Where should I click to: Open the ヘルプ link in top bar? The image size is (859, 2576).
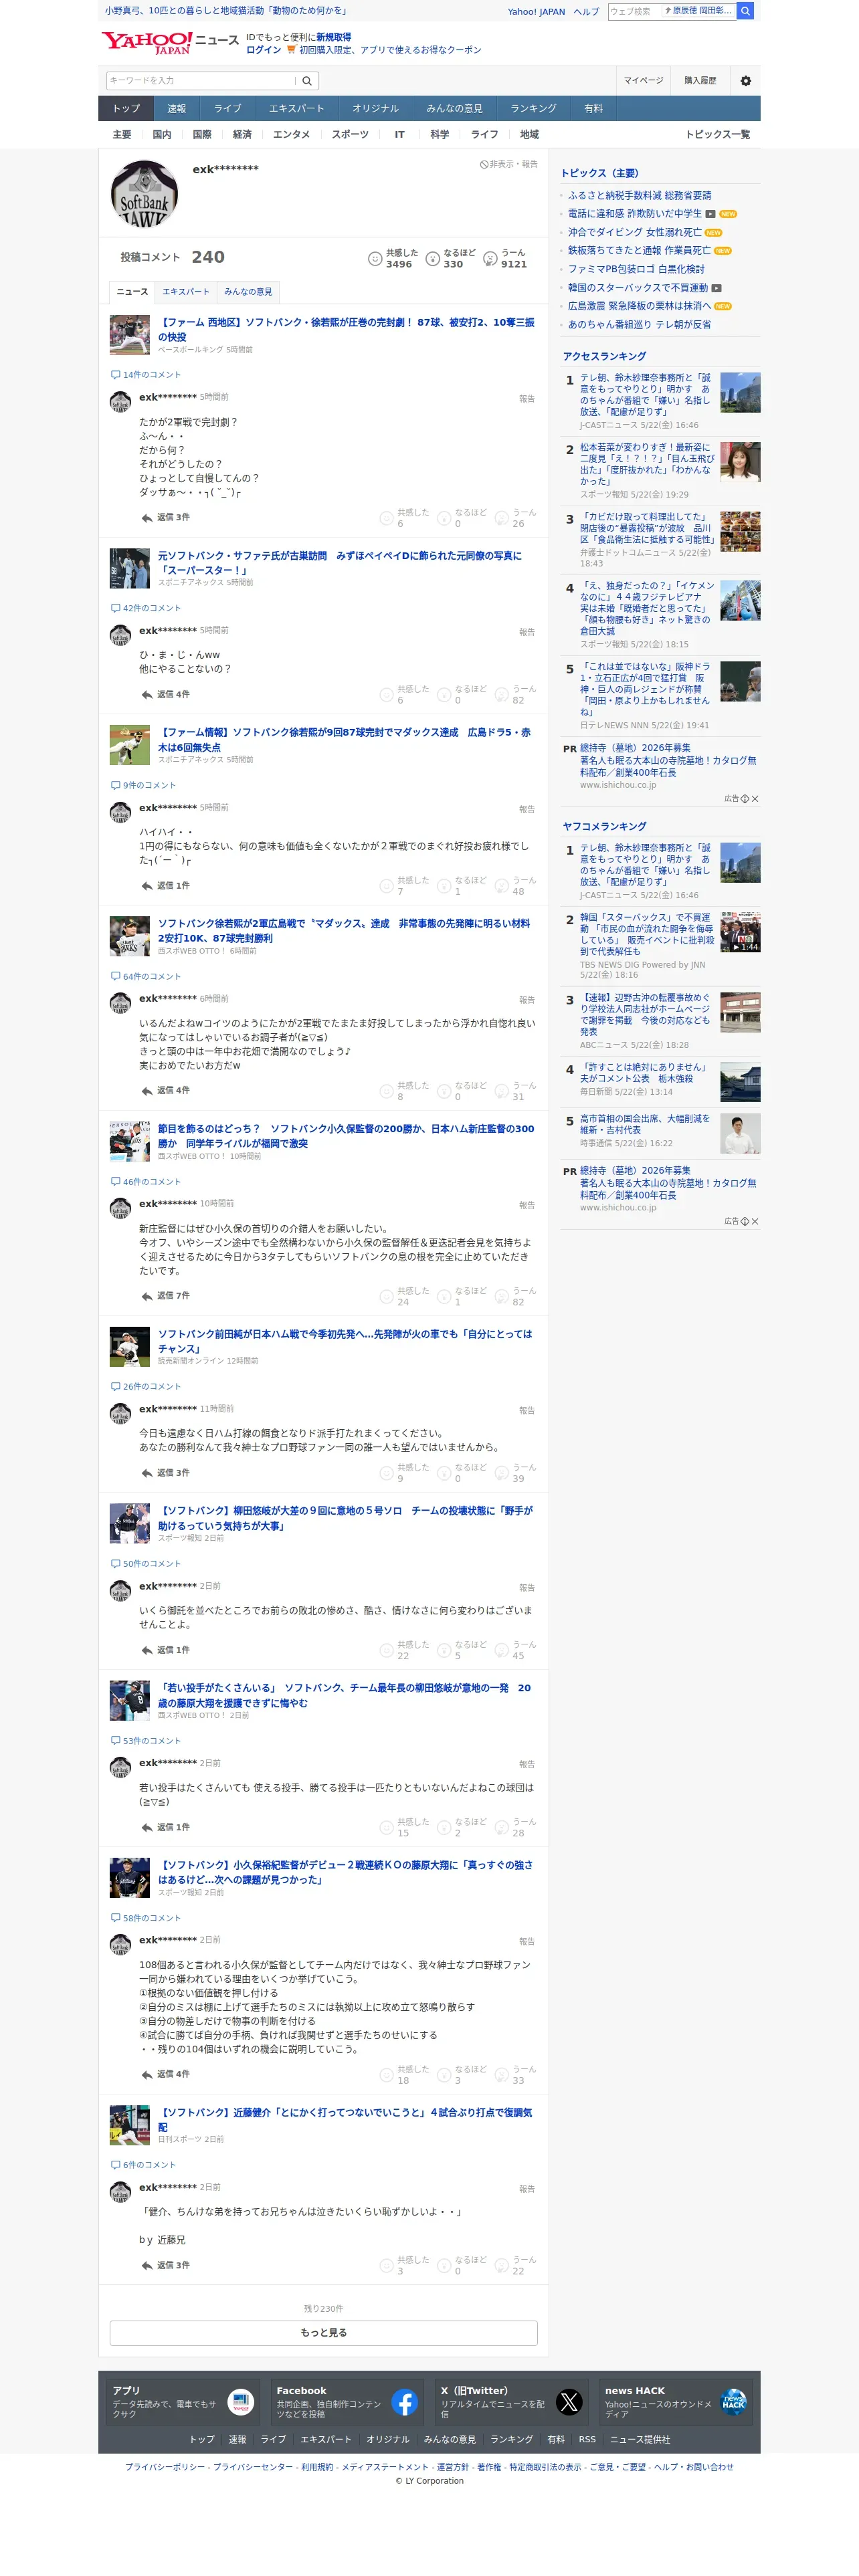(586, 12)
